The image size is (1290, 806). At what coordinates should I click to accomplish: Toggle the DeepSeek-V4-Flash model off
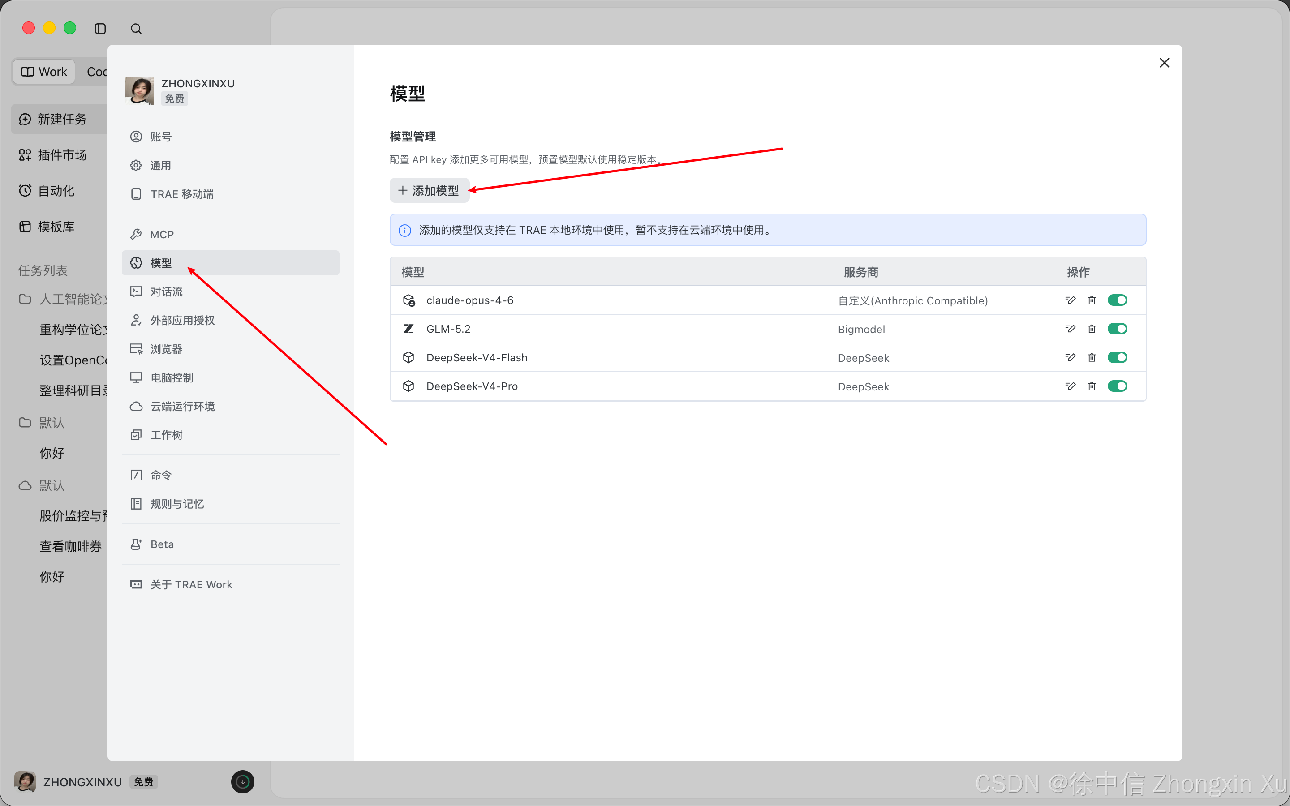click(1117, 358)
